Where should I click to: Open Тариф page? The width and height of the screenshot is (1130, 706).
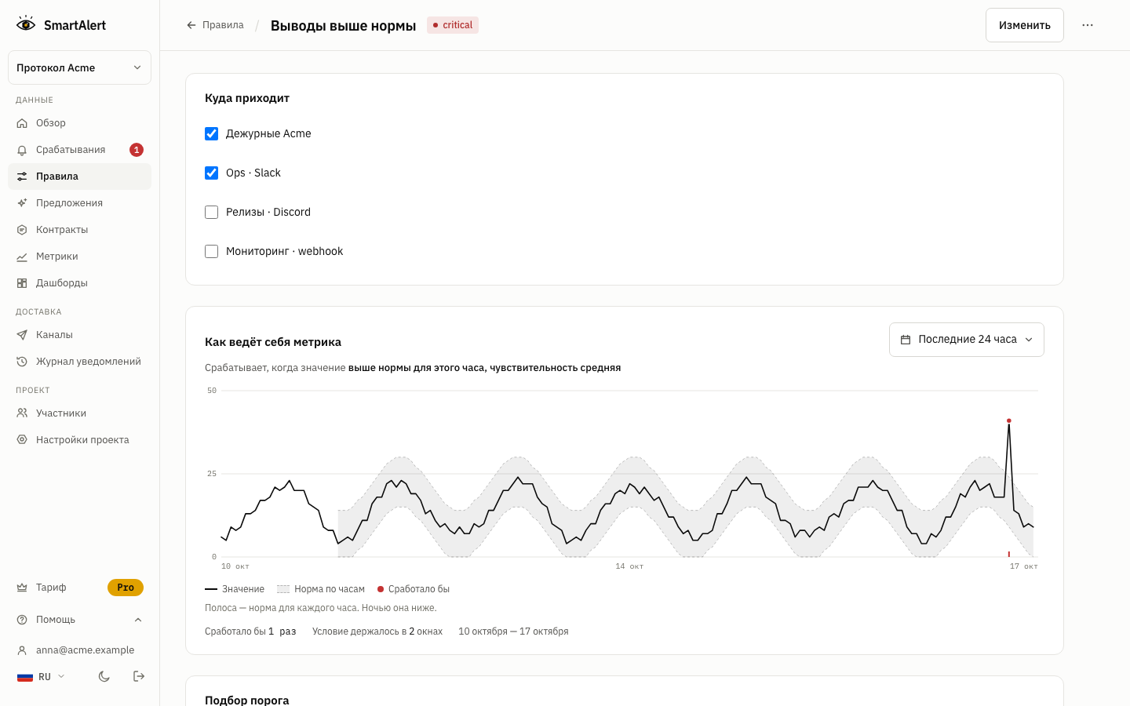pos(79,588)
